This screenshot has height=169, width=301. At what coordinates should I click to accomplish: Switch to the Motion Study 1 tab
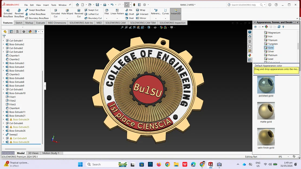[51, 153]
